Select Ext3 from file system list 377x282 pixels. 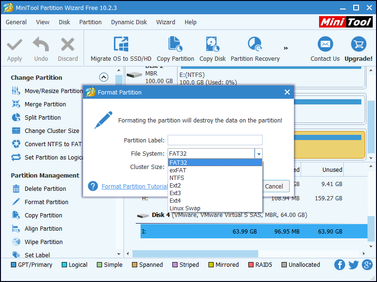pos(215,193)
